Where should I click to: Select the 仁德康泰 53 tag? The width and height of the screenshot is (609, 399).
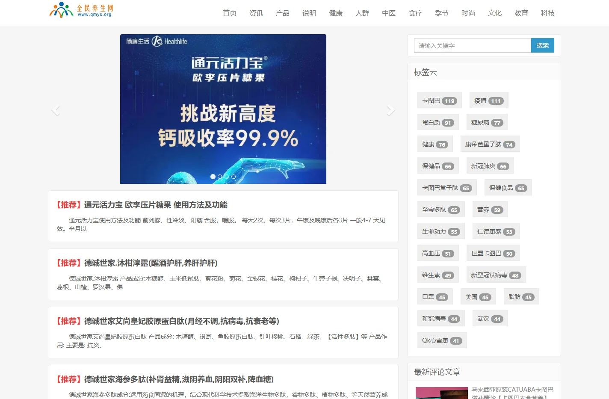(496, 231)
